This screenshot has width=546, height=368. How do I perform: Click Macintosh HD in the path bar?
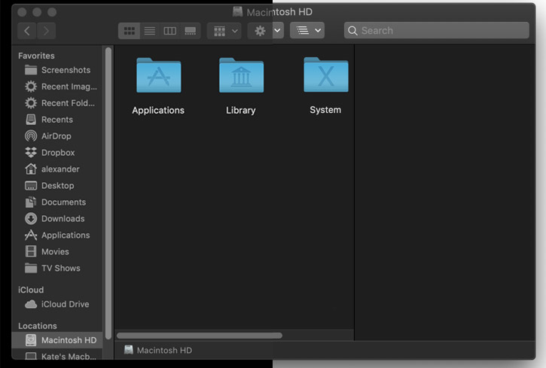click(x=158, y=350)
